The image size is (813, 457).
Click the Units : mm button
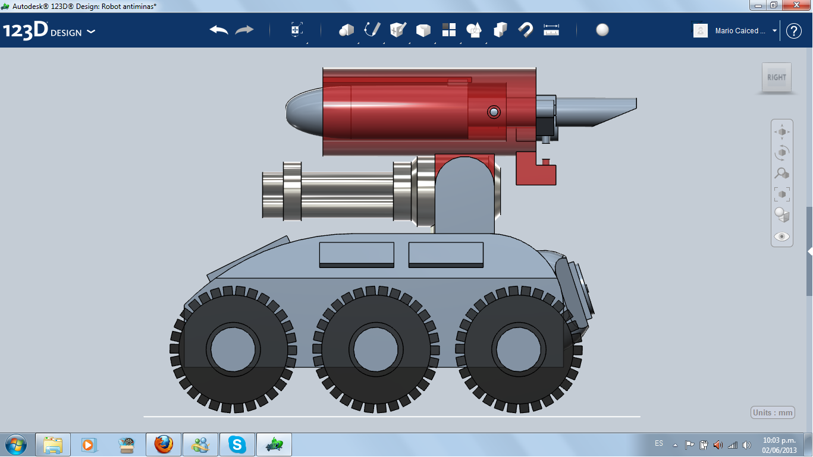(x=773, y=413)
